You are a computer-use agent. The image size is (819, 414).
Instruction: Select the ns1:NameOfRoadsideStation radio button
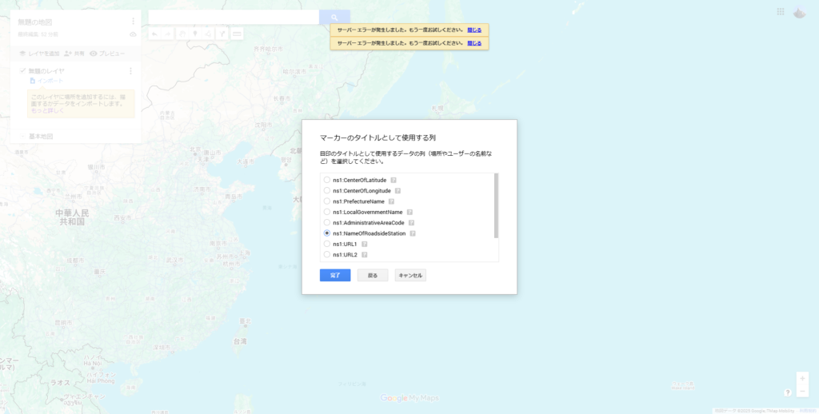coord(327,233)
